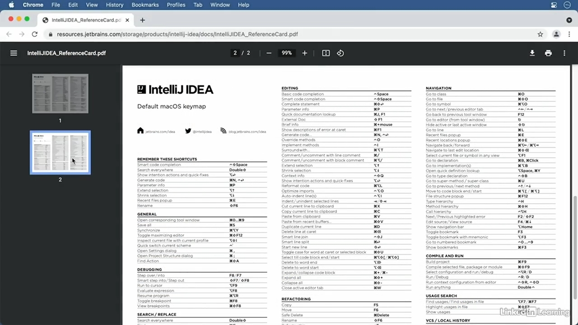Click the blog.jetbrains.com/idea link

pyautogui.click(x=243, y=131)
